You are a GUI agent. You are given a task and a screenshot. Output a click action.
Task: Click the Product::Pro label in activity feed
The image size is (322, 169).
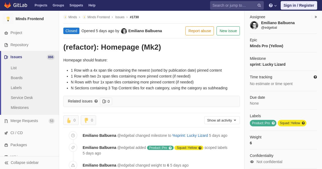coord(160,148)
